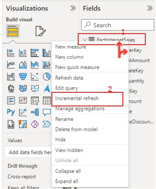Select the Filled map visual
The image size is (156, 189).
[x=23, y=89]
